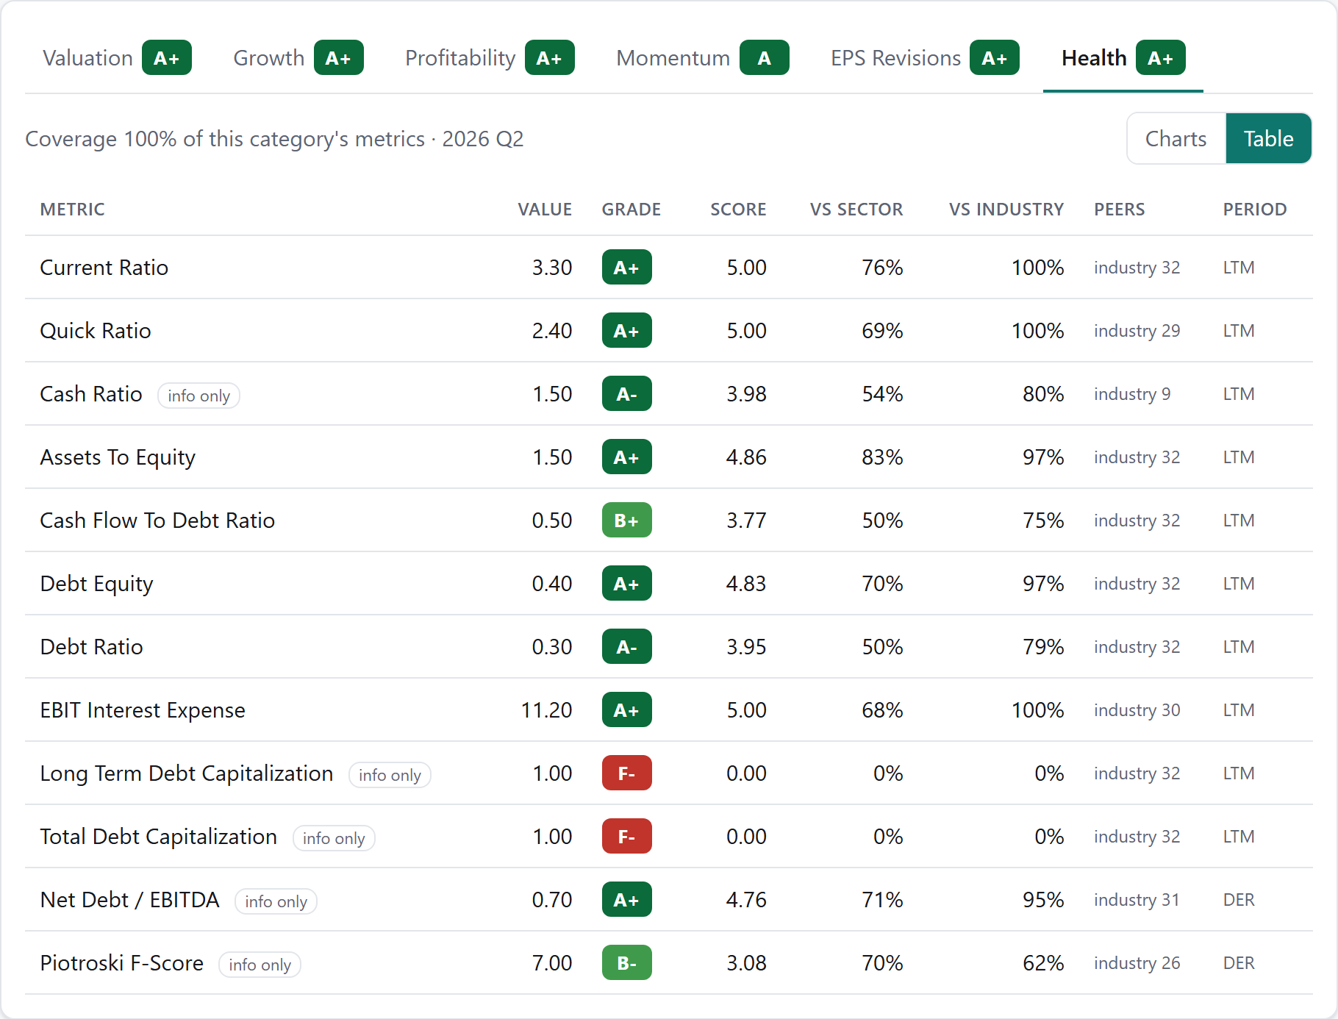The width and height of the screenshot is (1338, 1019).
Task: Click the F- badge for Total Debt Capitalization
Action: (626, 837)
